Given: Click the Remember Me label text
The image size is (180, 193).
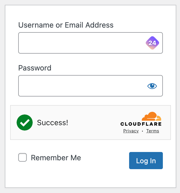Looking at the screenshot, I should (x=56, y=158).
